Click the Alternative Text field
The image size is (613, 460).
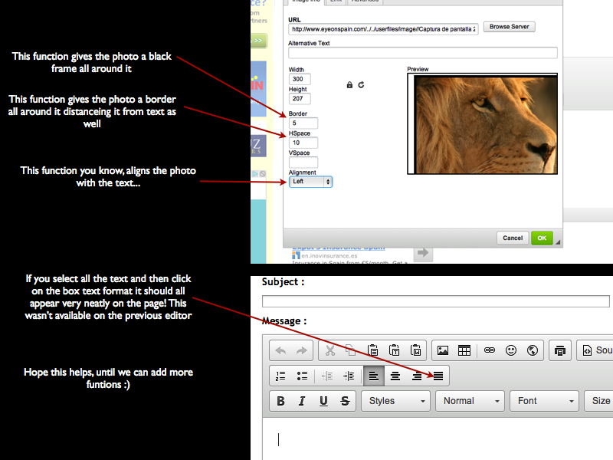tap(423, 53)
